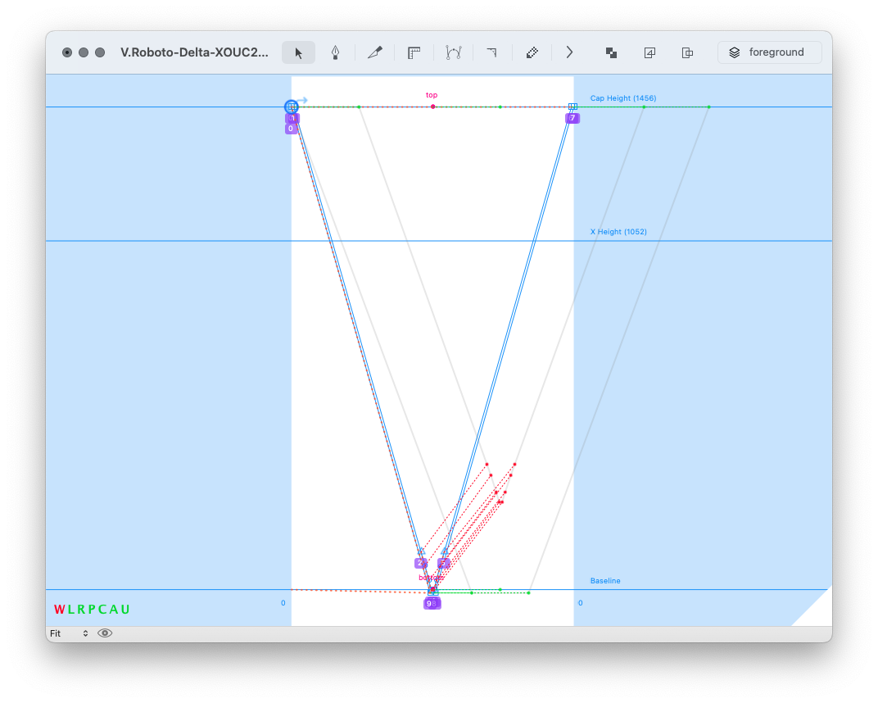The width and height of the screenshot is (878, 703).
Task: Click the numbered layer square icon
Action: tap(649, 52)
